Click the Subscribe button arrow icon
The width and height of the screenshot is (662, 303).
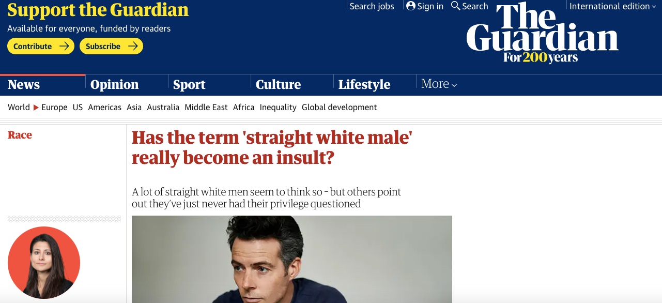pyautogui.click(x=133, y=46)
